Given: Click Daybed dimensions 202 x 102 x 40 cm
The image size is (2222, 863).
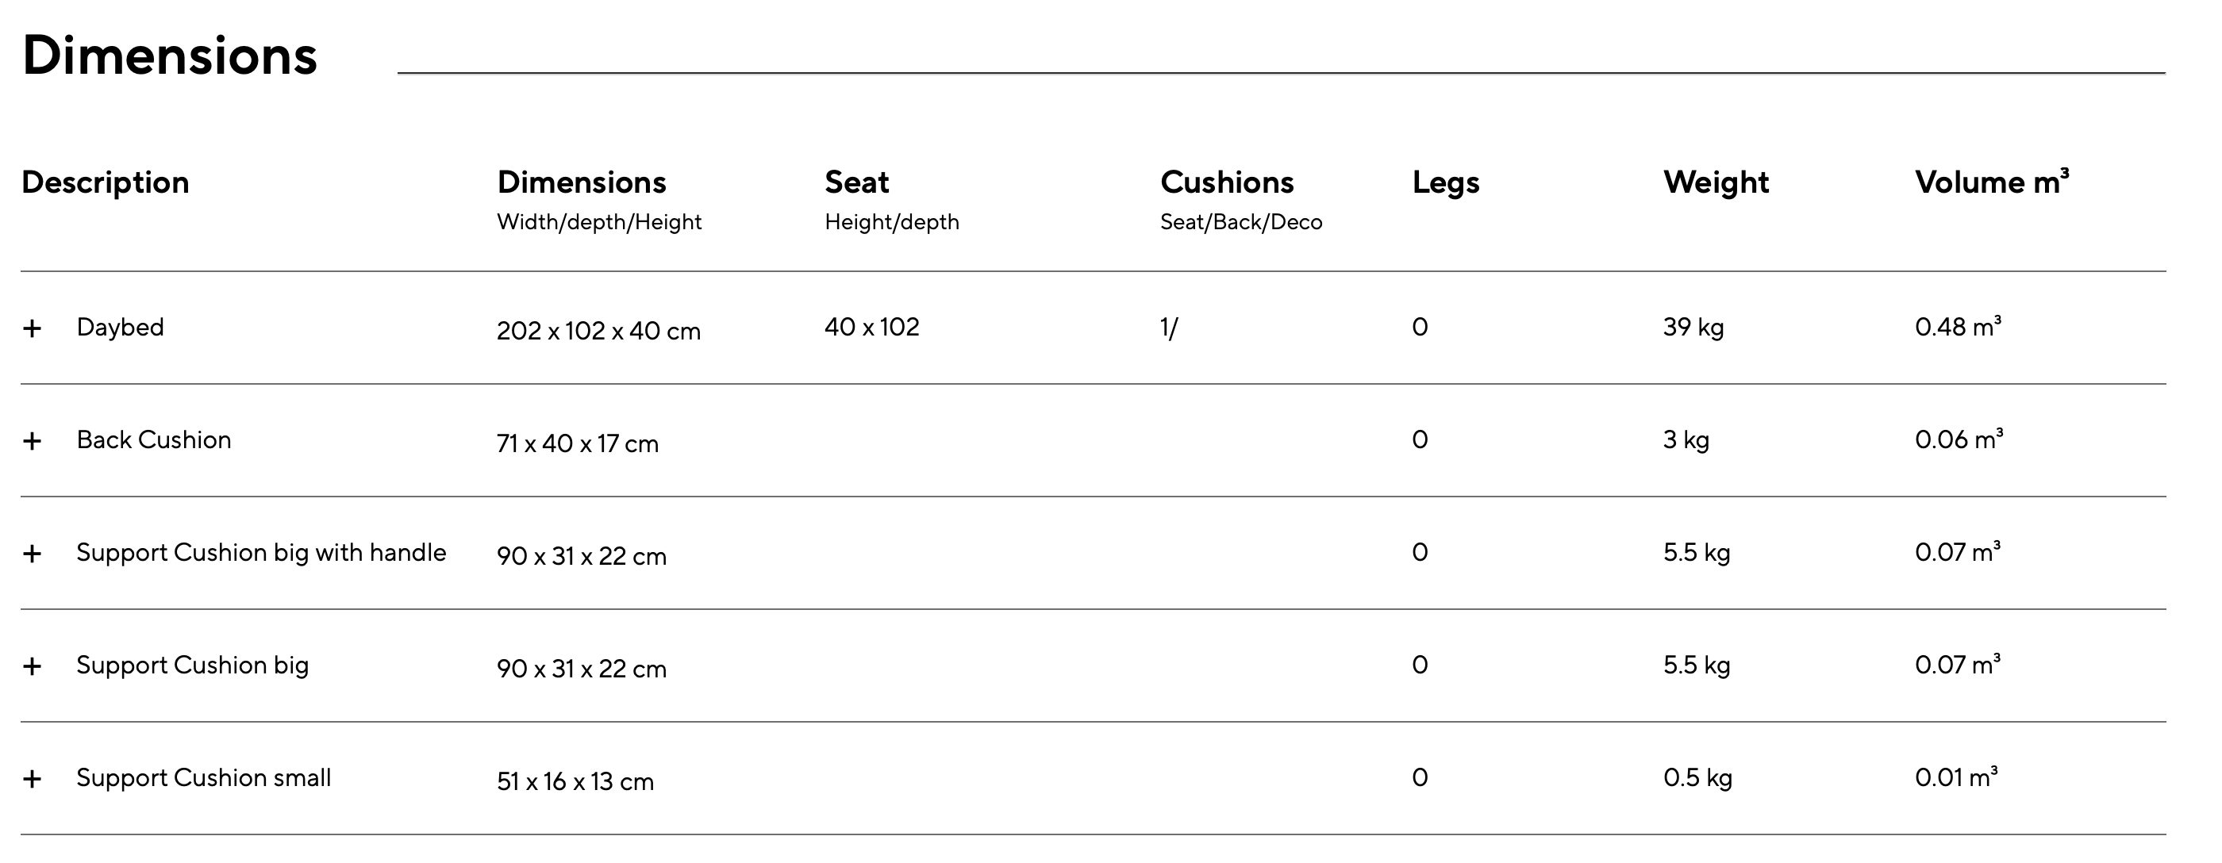Looking at the screenshot, I should click(x=598, y=331).
